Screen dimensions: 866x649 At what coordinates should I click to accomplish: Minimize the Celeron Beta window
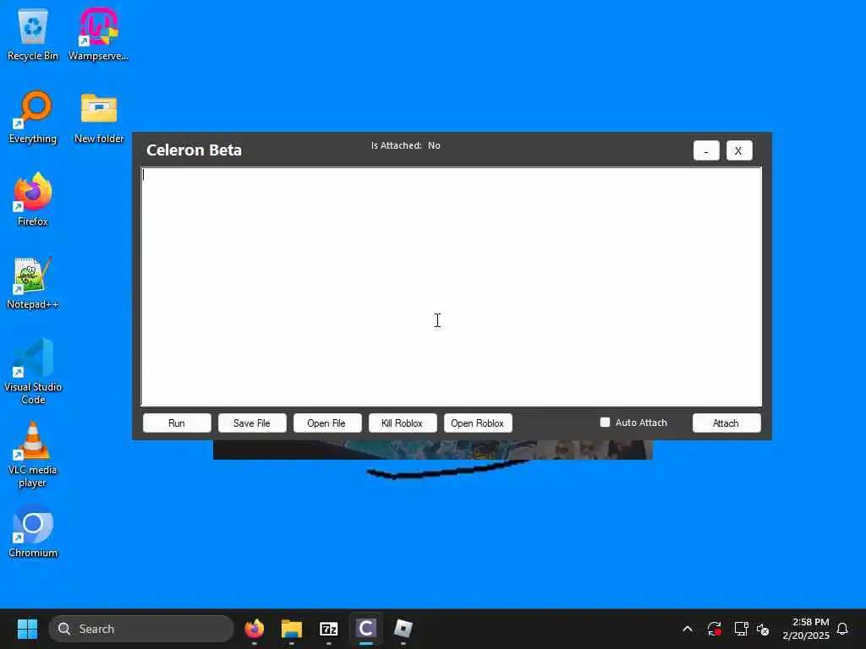point(706,150)
